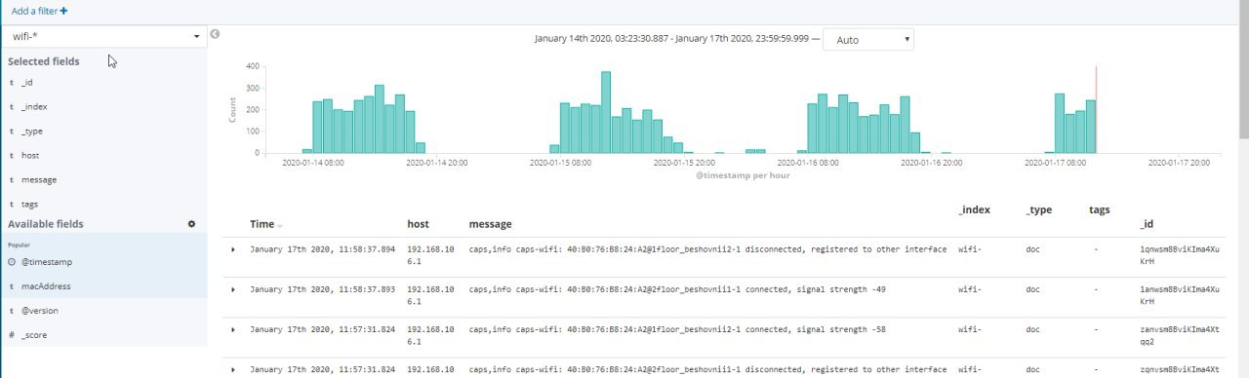
Task: Sort by the Time column header
Action: (x=262, y=224)
